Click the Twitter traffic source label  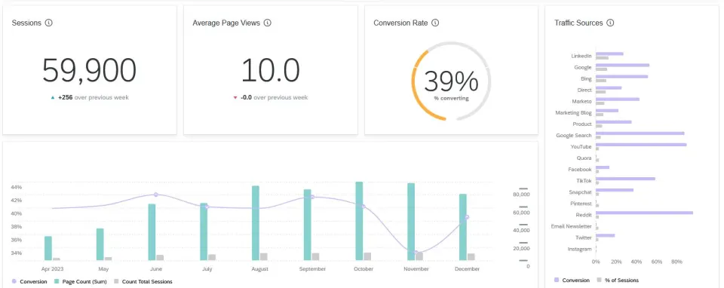click(584, 237)
